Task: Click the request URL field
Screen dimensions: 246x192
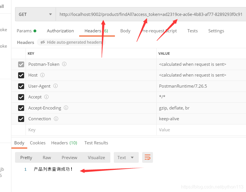Action: 151,14
